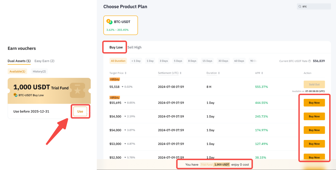Image resolution: width=336 pixels, height=170 pixels.
Task: Click the voucher star ticket icon
Action: pos(77,90)
